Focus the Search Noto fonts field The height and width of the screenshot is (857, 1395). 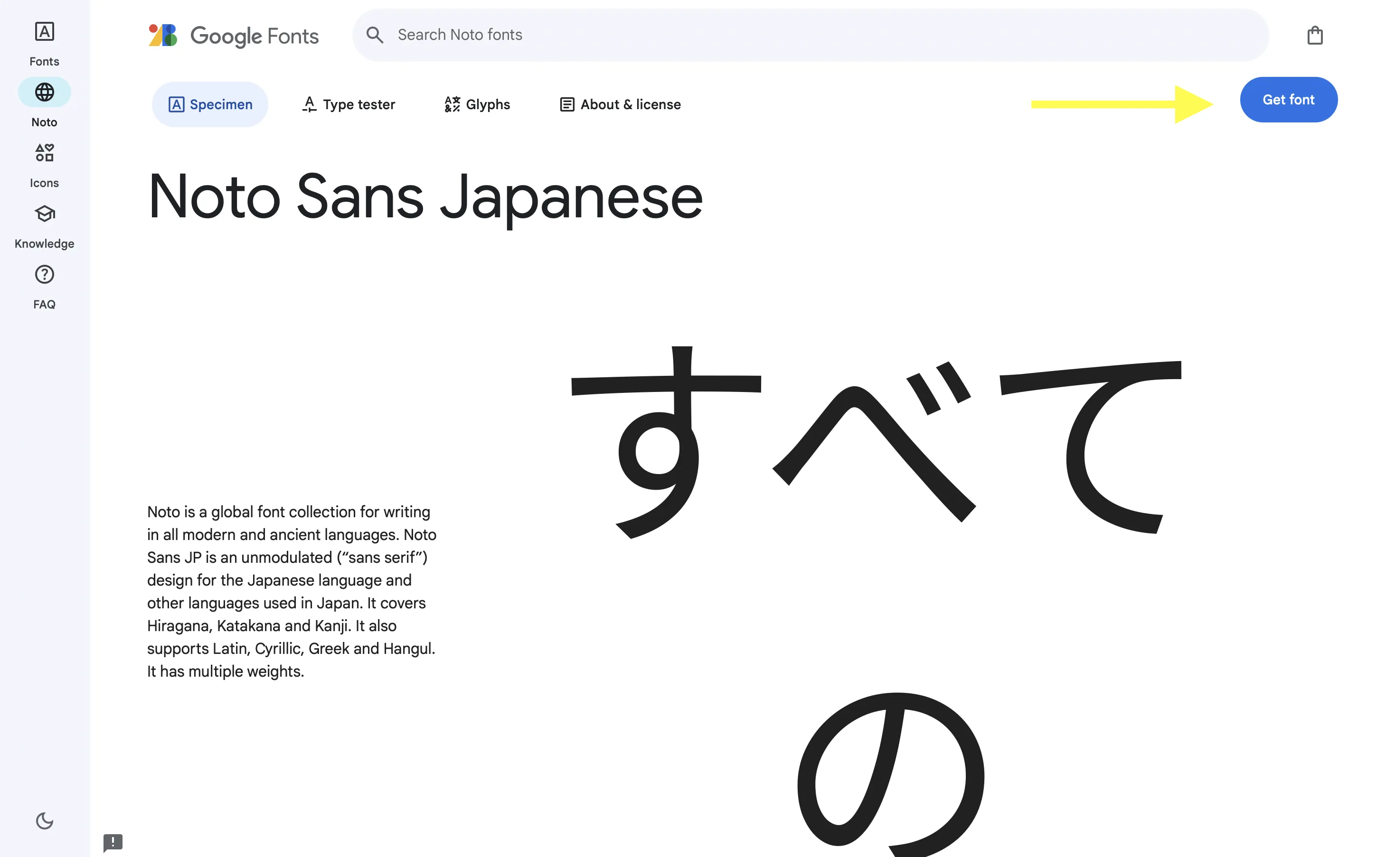(811, 35)
